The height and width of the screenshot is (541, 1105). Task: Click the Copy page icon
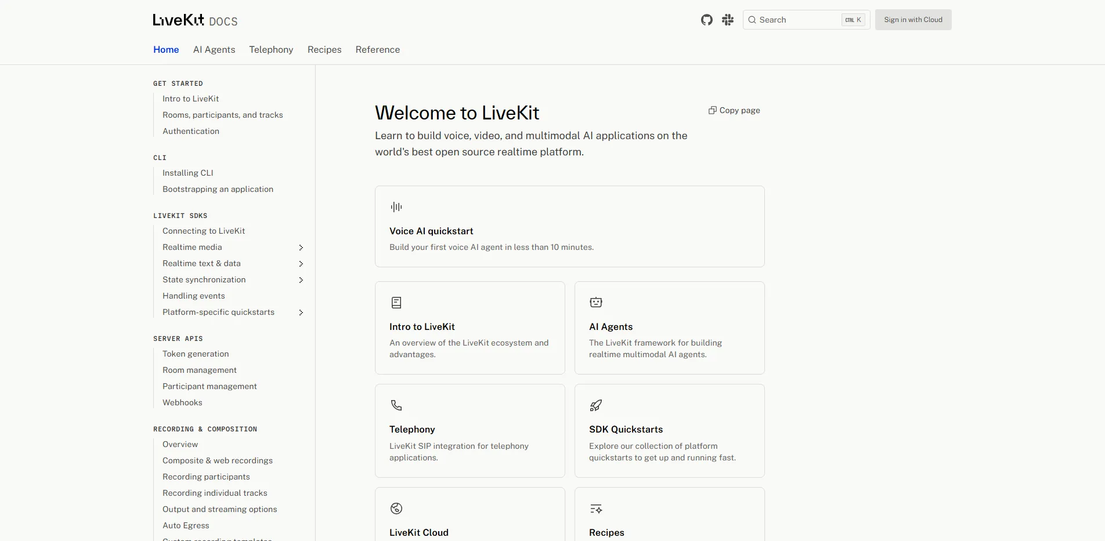click(x=712, y=110)
